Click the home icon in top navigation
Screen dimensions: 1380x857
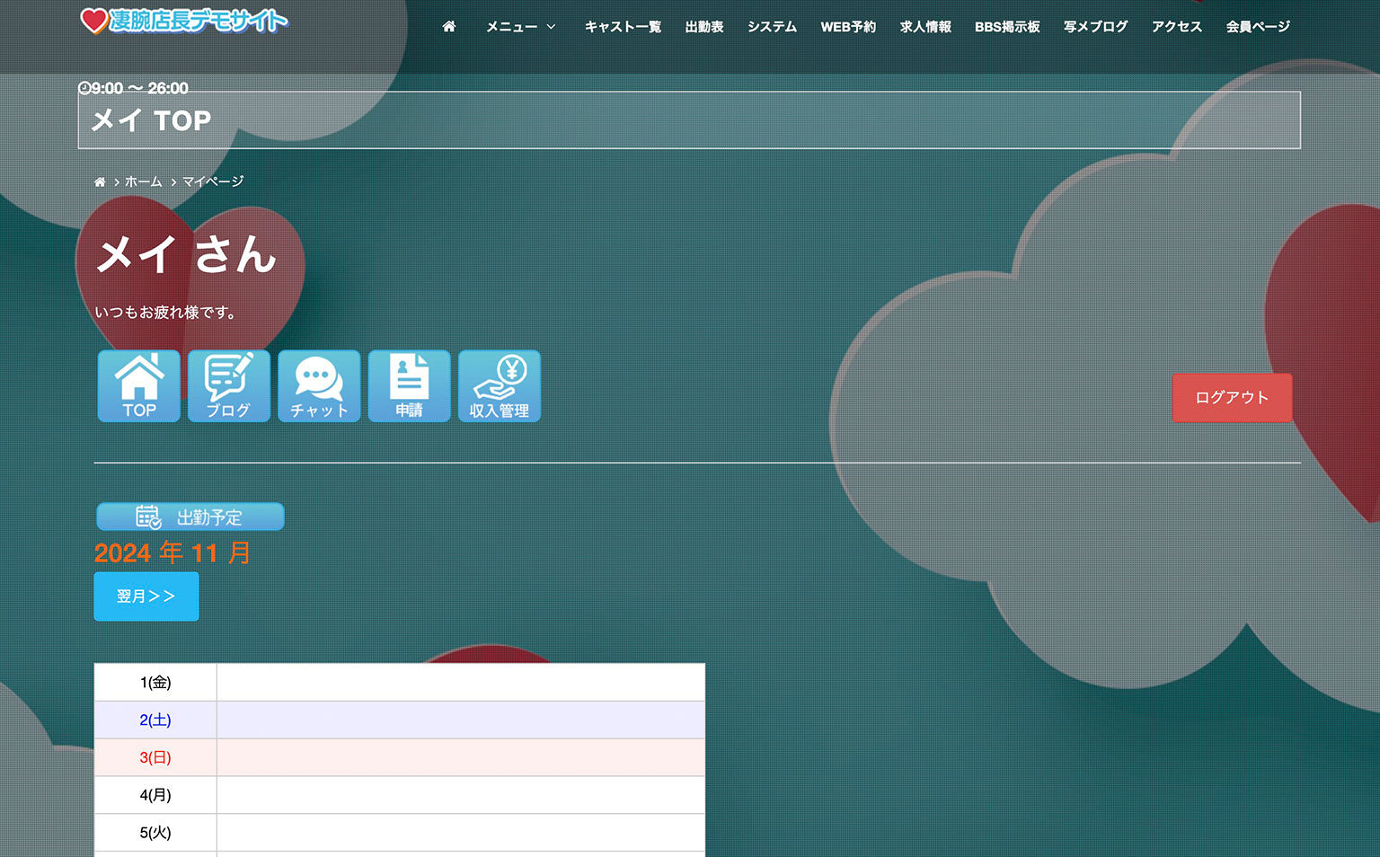449,27
